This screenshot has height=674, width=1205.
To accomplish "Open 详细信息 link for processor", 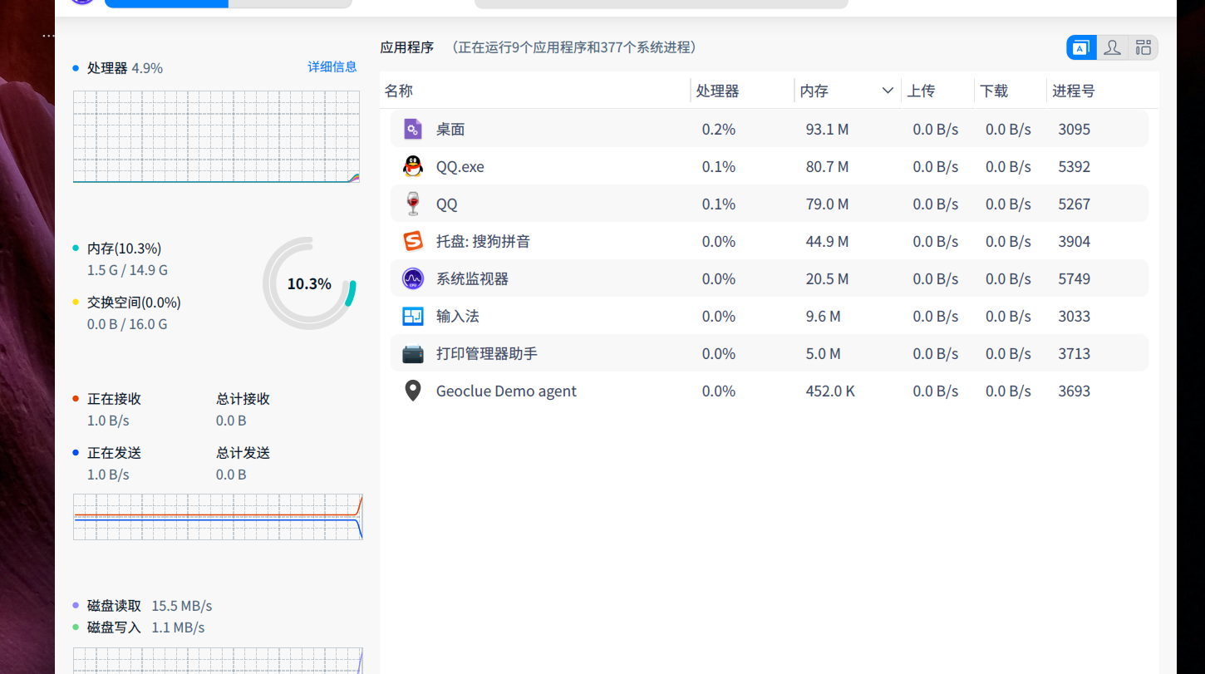I will pos(332,66).
